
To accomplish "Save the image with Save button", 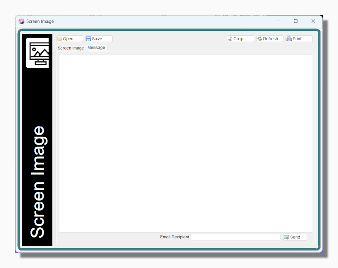I will (99, 39).
